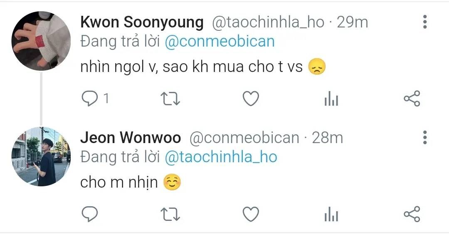The image size is (449, 235).
Task: Retweet Jeon Wonwoo's tweet
Action: (x=170, y=214)
